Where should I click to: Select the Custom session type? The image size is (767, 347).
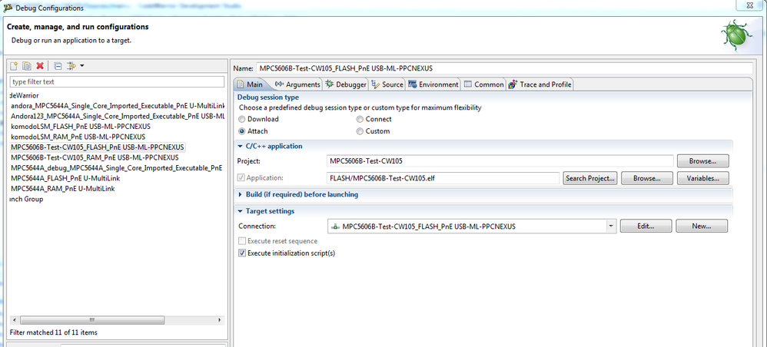360,131
